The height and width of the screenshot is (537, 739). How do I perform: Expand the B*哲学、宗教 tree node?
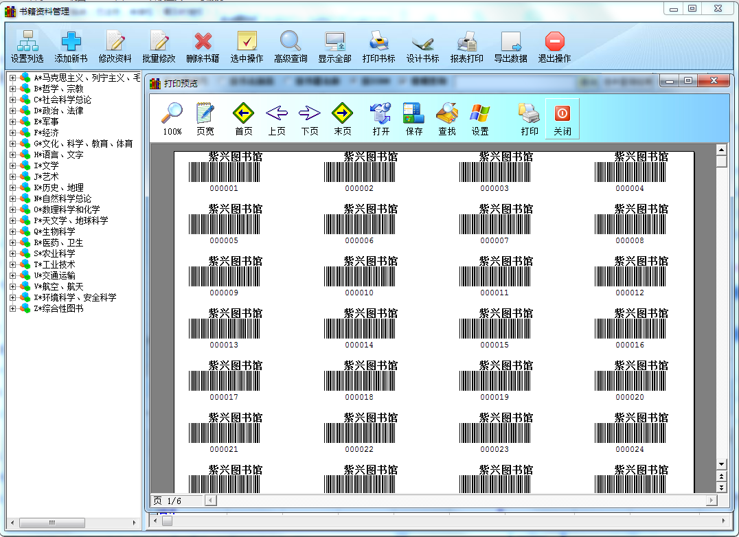pyautogui.click(x=13, y=89)
